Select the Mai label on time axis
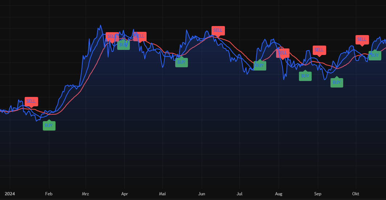The height and width of the screenshot is (200, 386). point(163,194)
